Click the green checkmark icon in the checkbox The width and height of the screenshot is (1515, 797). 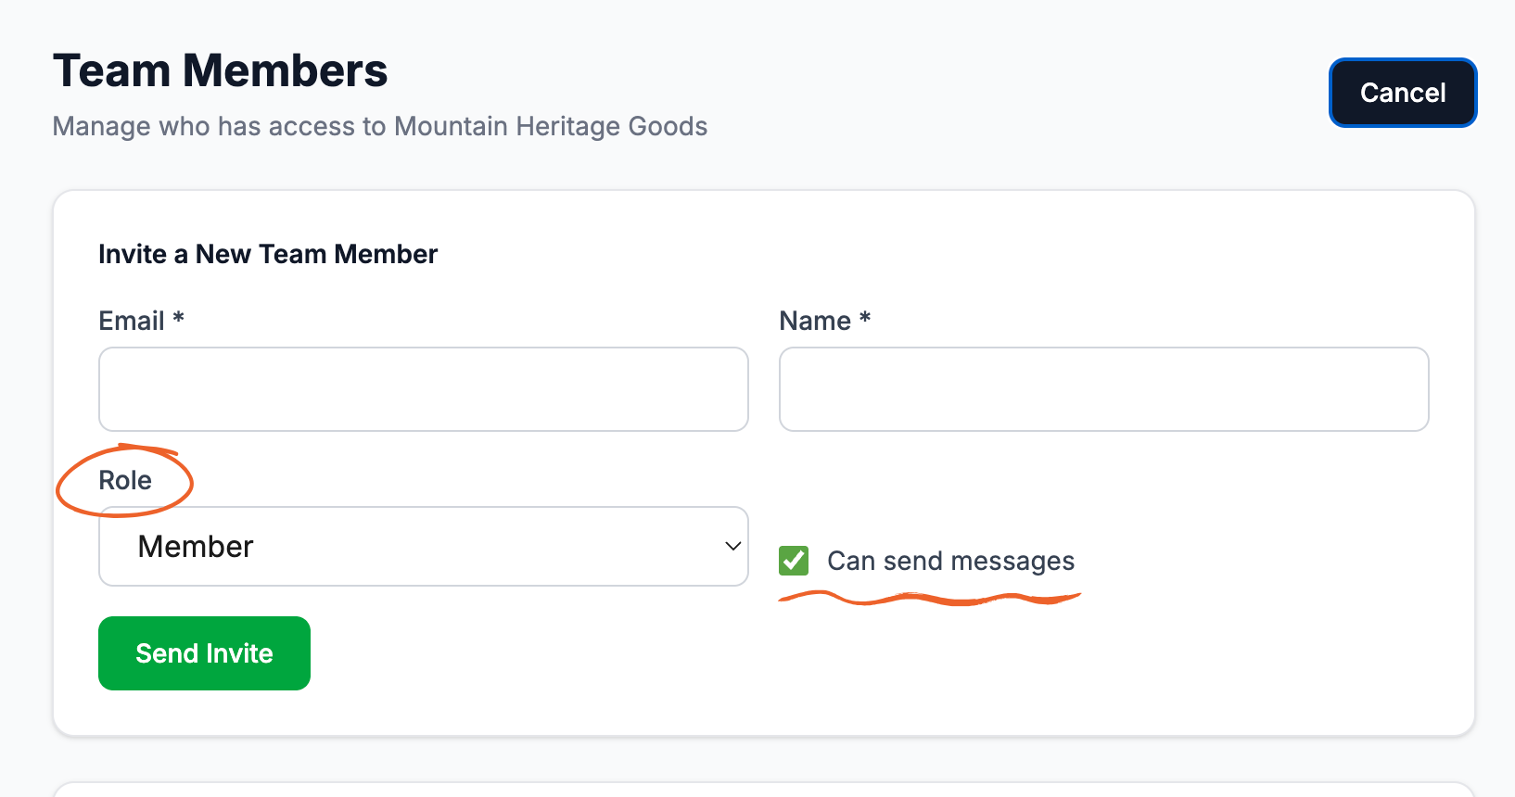[x=794, y=561]
